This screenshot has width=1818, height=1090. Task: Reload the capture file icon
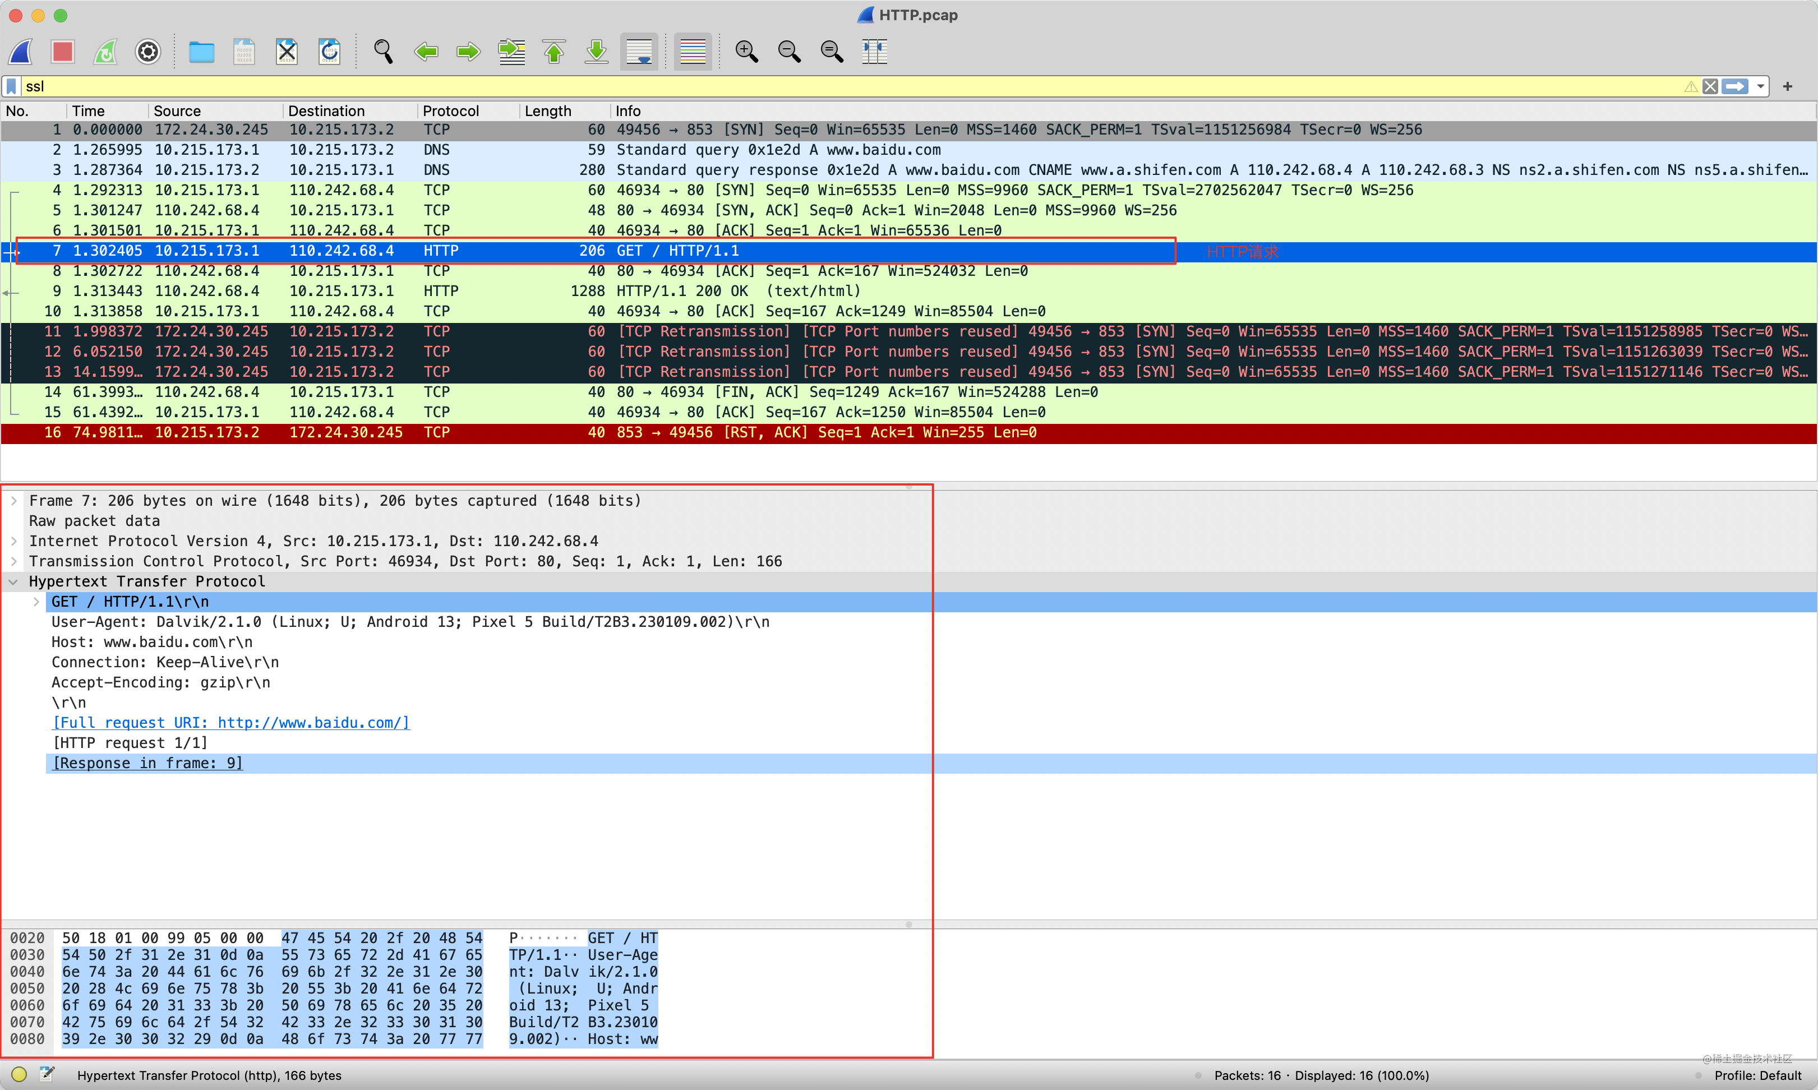tap(329, 52)
